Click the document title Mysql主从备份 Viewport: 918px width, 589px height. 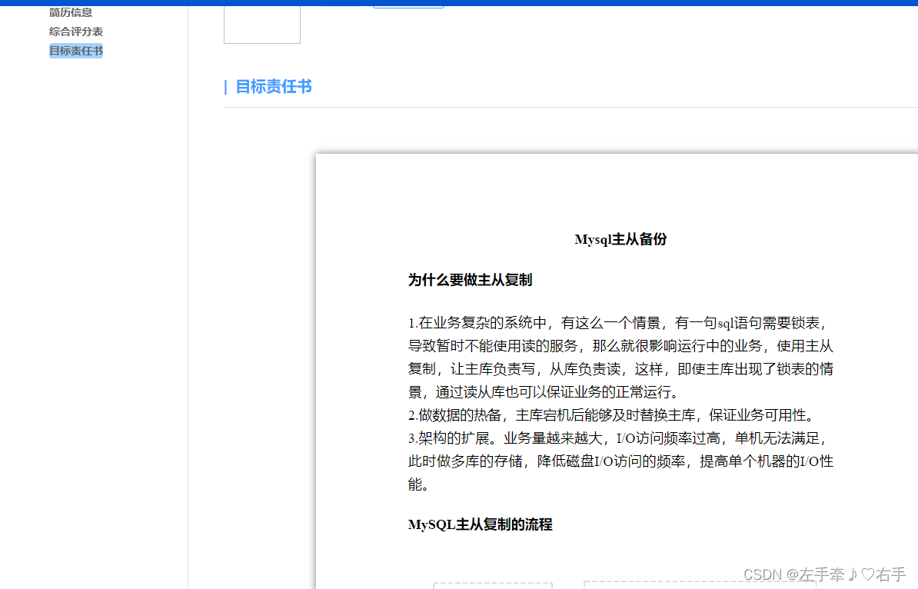point(620,239)
